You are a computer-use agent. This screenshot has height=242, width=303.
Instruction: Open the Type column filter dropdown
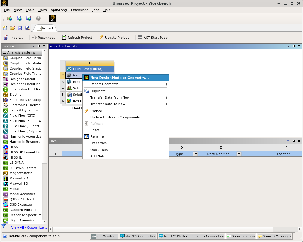click(x=195, y=154)
